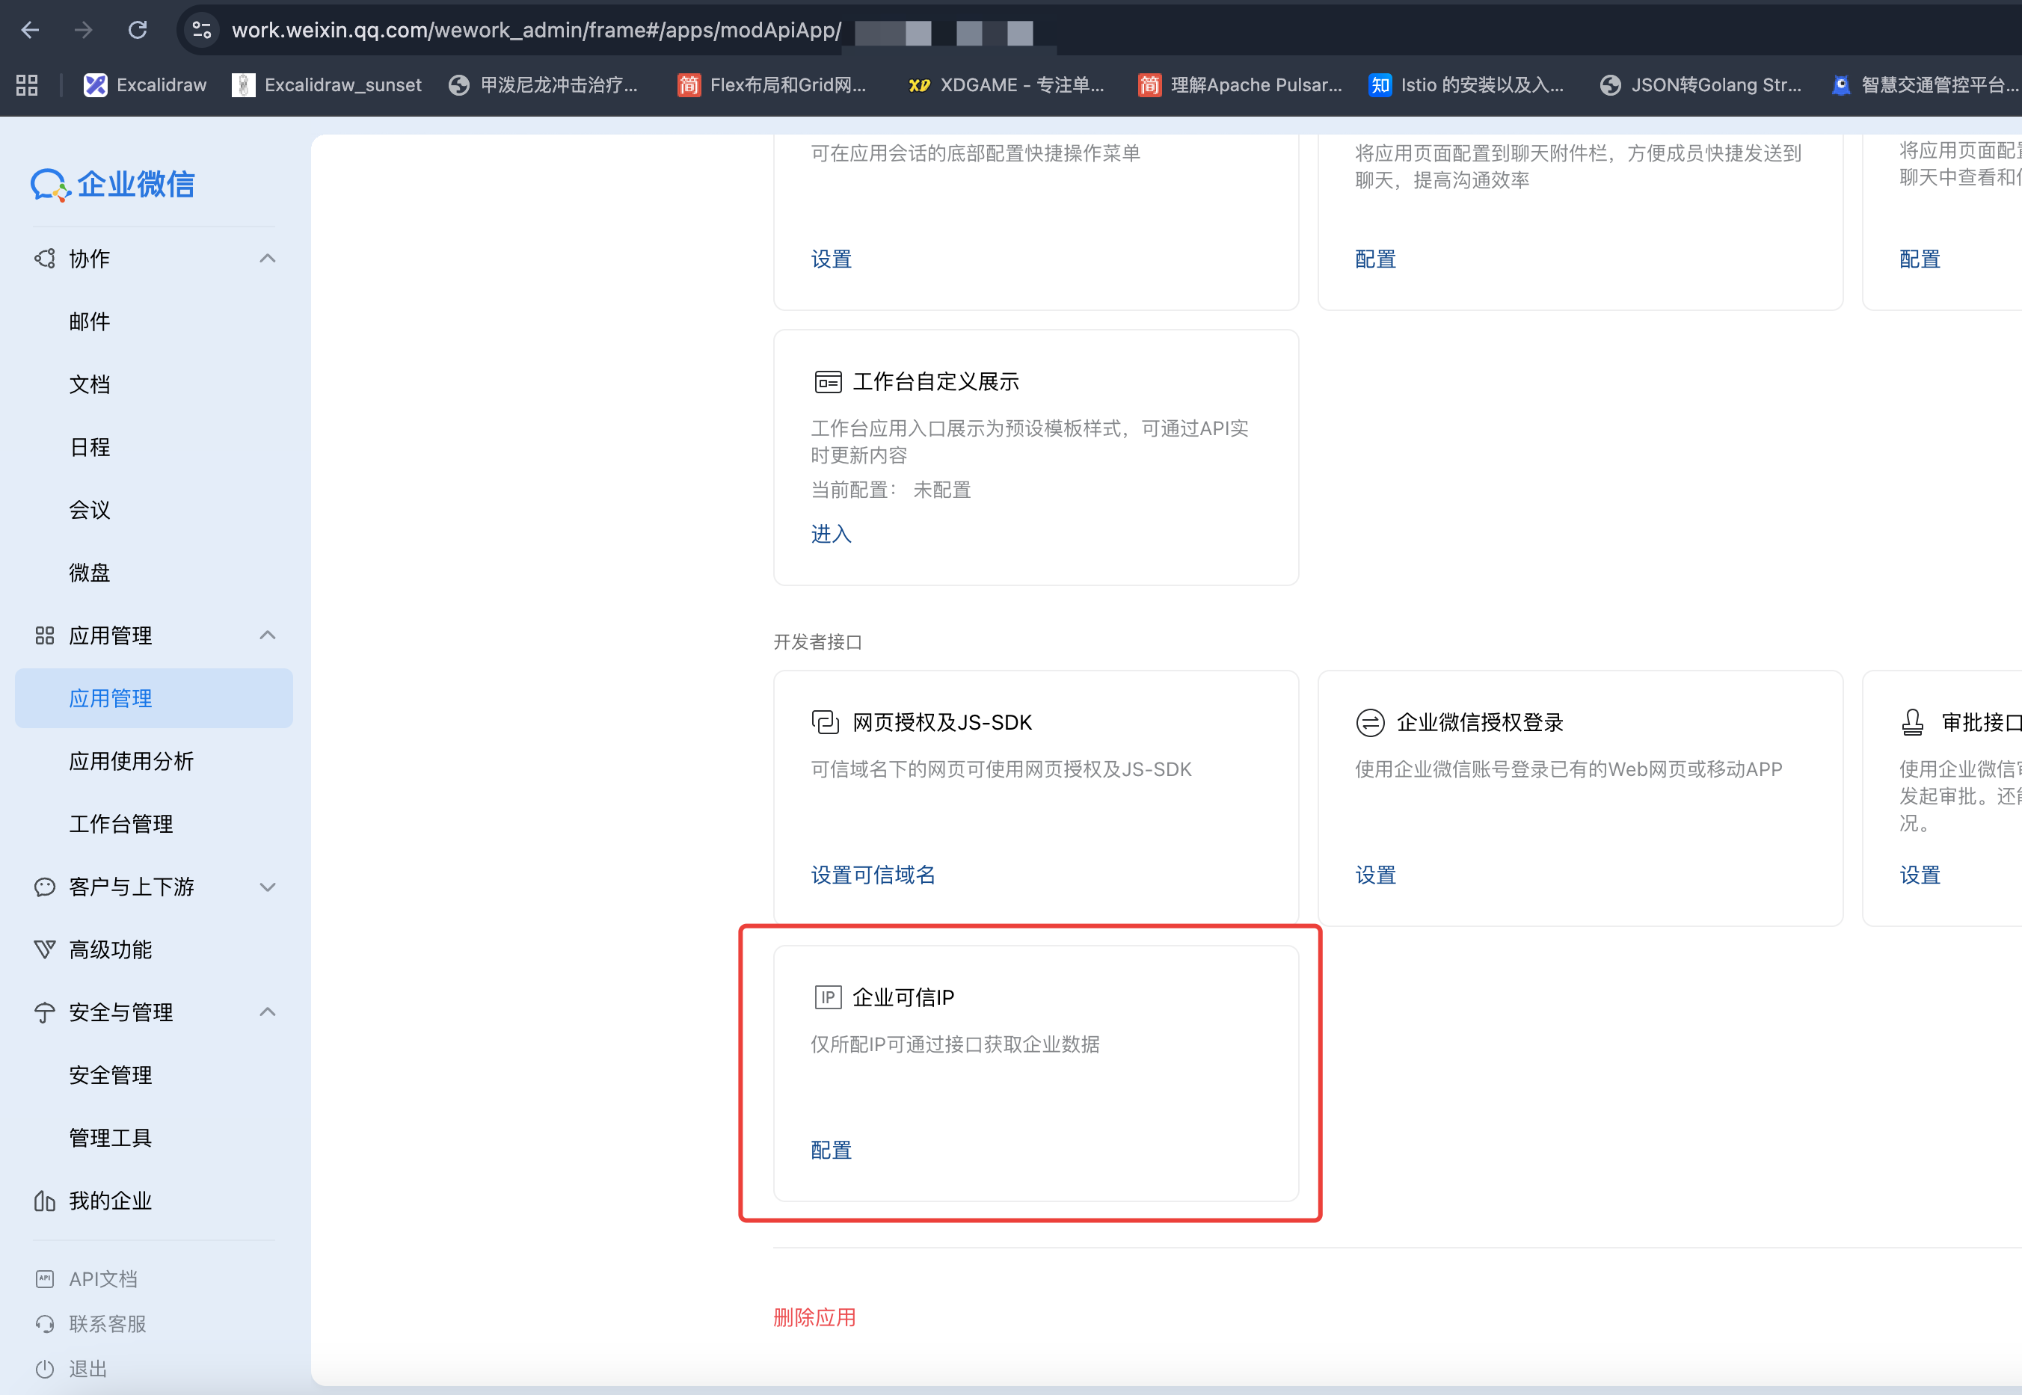2022x1395 pixels.
Task: Click the 应用管理 grid icon in sidebar
Action: [x=45, y=635]
